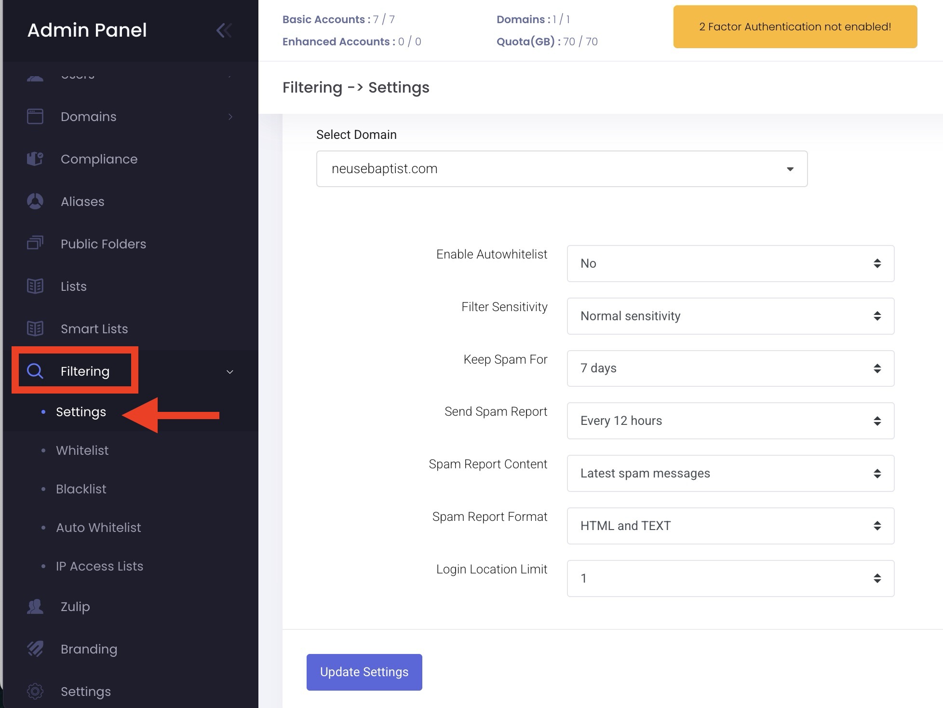This screenshot has width=943, height=708.
Task: Open the Select Domain dropdown
Action: pyautogui.click(x=562, y=169)
